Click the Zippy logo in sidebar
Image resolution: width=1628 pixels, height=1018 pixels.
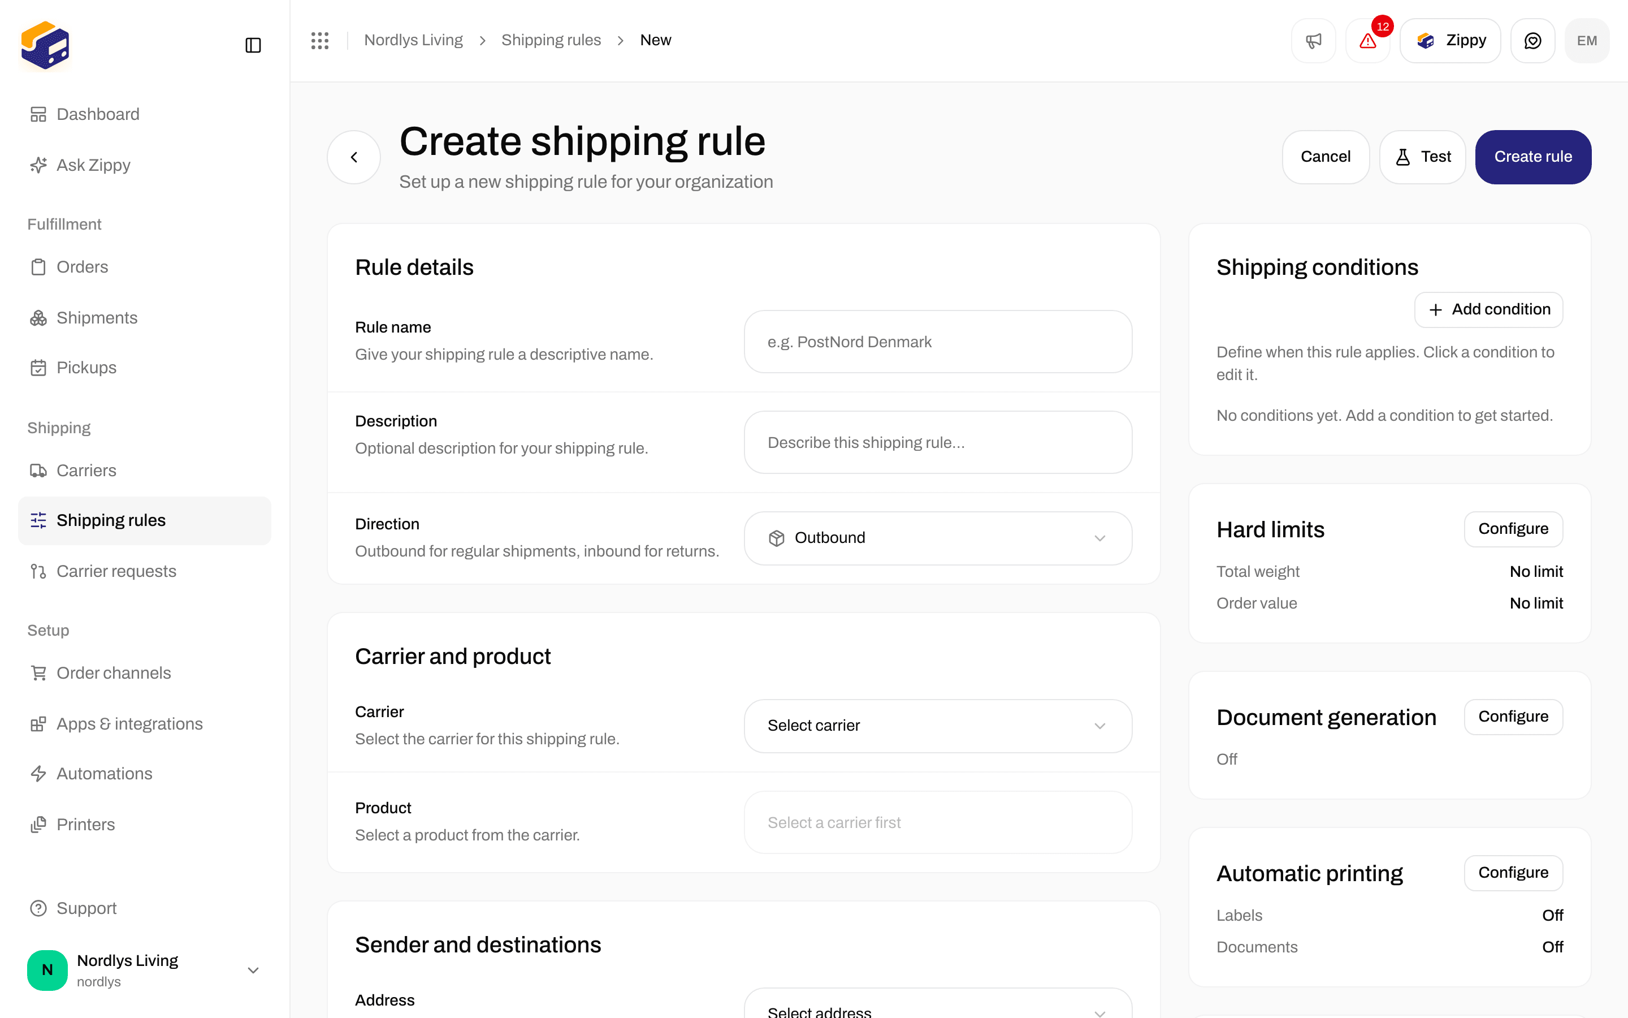point(45,45)
